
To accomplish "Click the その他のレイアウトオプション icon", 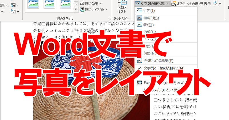I will coord(139,83).
